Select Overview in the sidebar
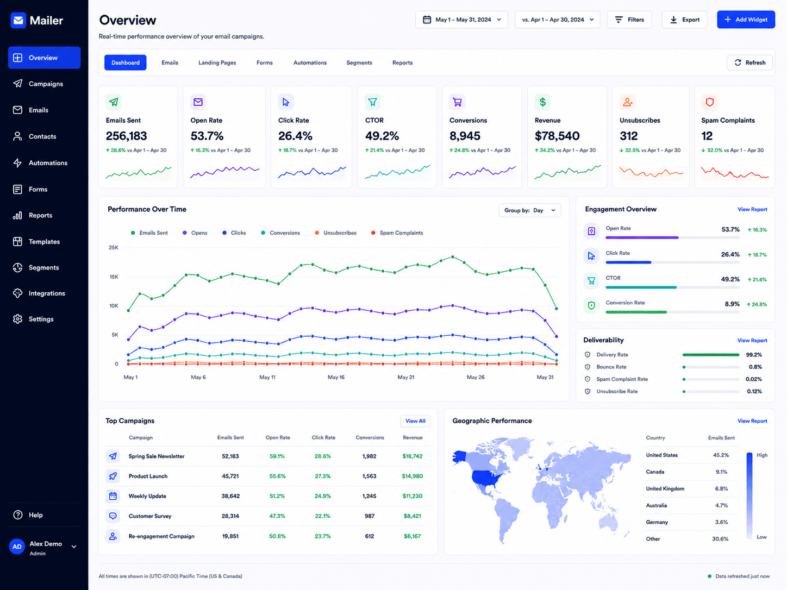787x590 pixels. 44,58
